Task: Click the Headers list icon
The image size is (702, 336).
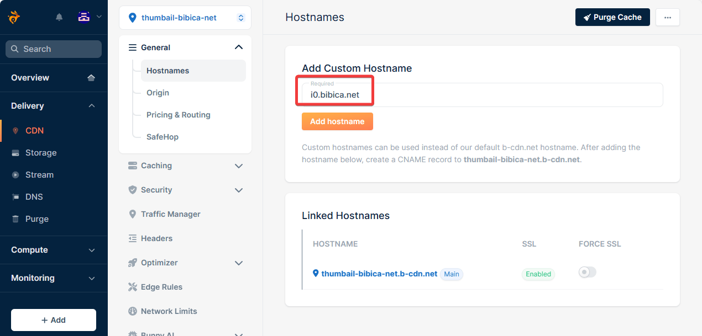Action: point(133,238)
